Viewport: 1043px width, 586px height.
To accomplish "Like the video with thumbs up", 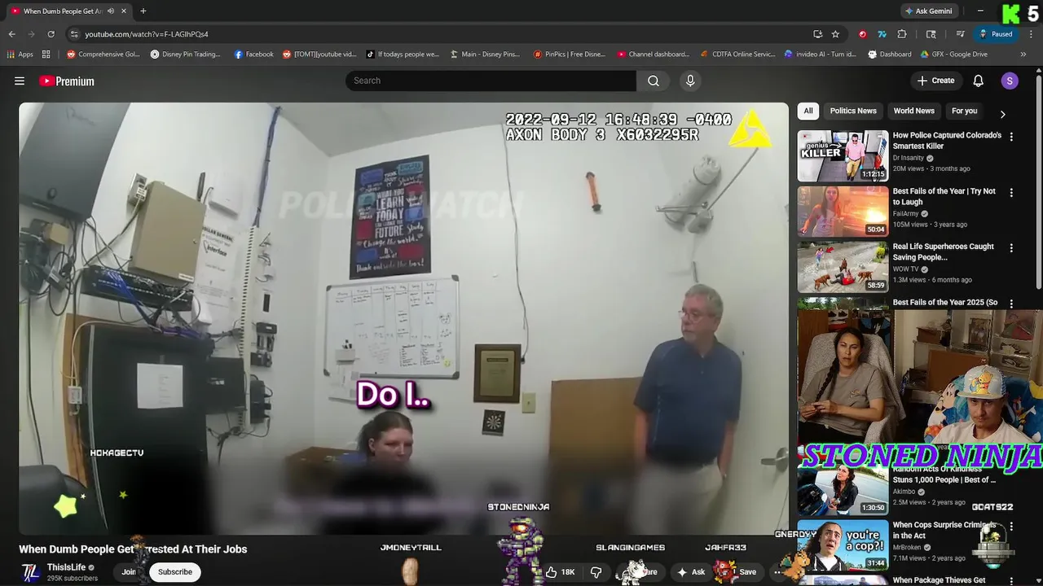I will click(560, 572).
